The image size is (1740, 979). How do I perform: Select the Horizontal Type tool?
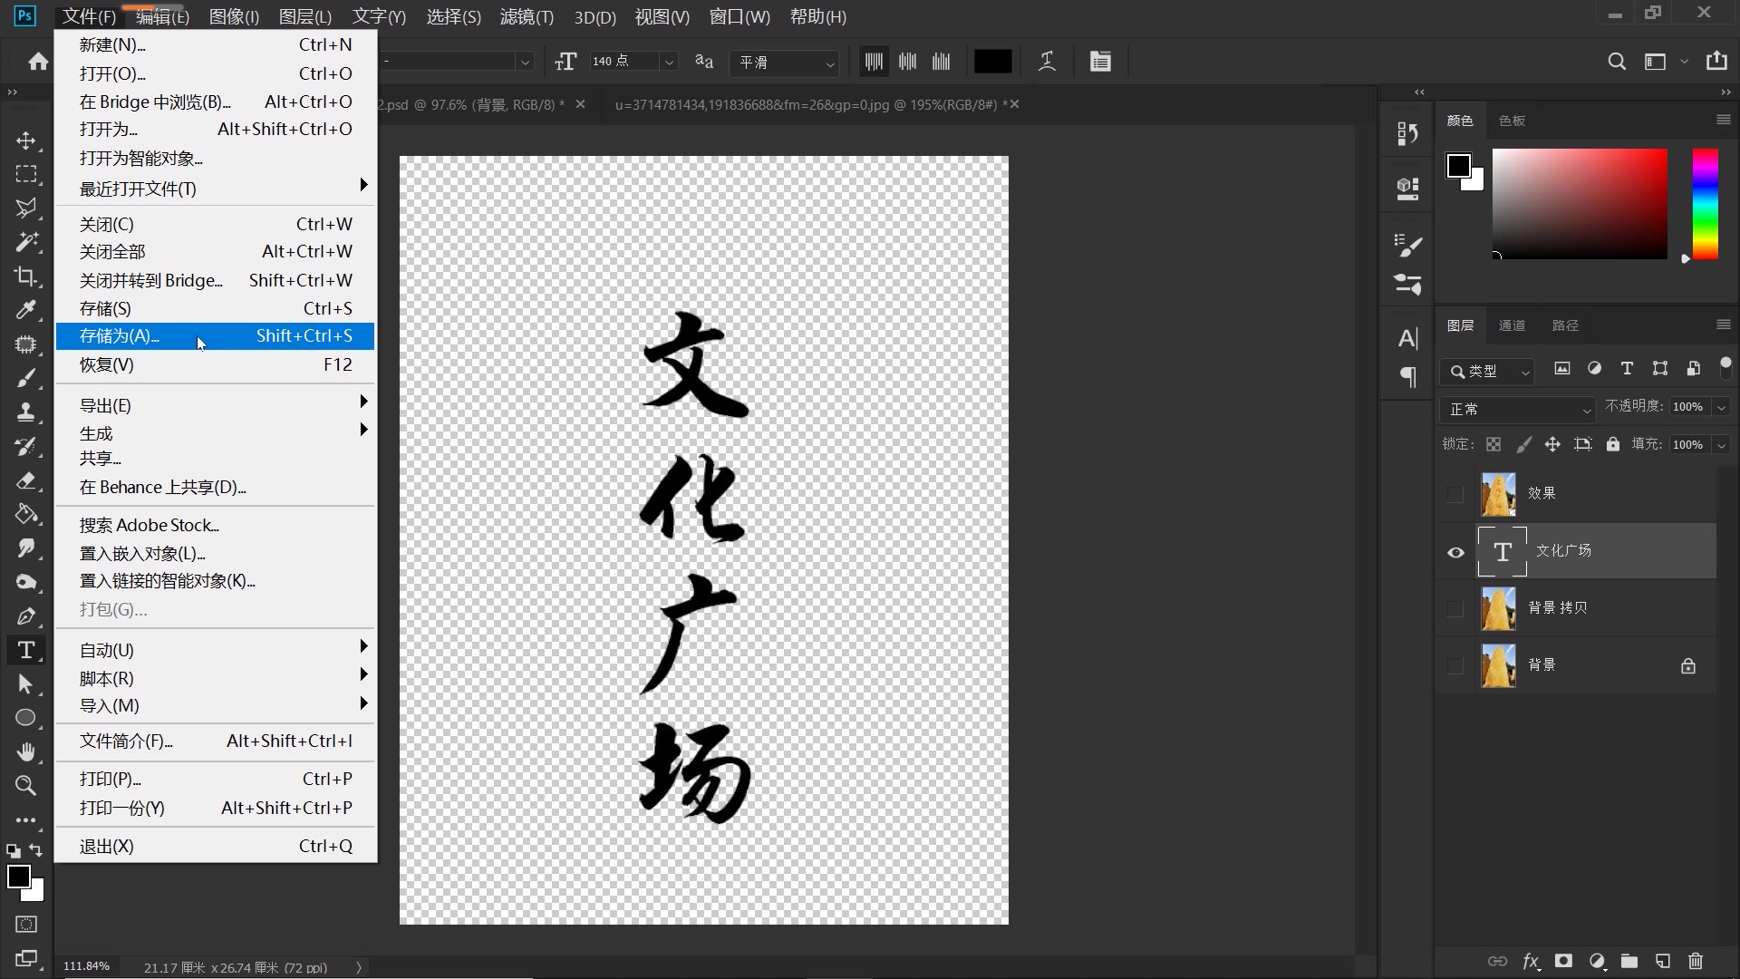pyautogui.click(x=26, y=650)
